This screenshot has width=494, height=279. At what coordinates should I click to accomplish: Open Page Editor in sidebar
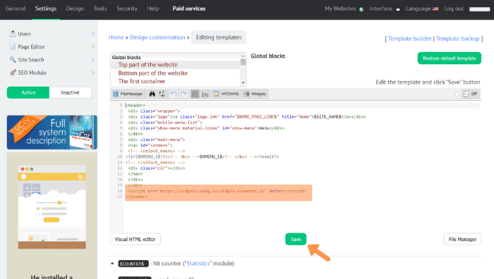coord(31,46)
